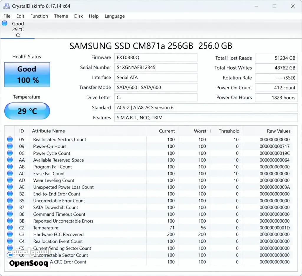
Task: Click the Total Host Writes value 48762 GB
Action: [276, 68]
